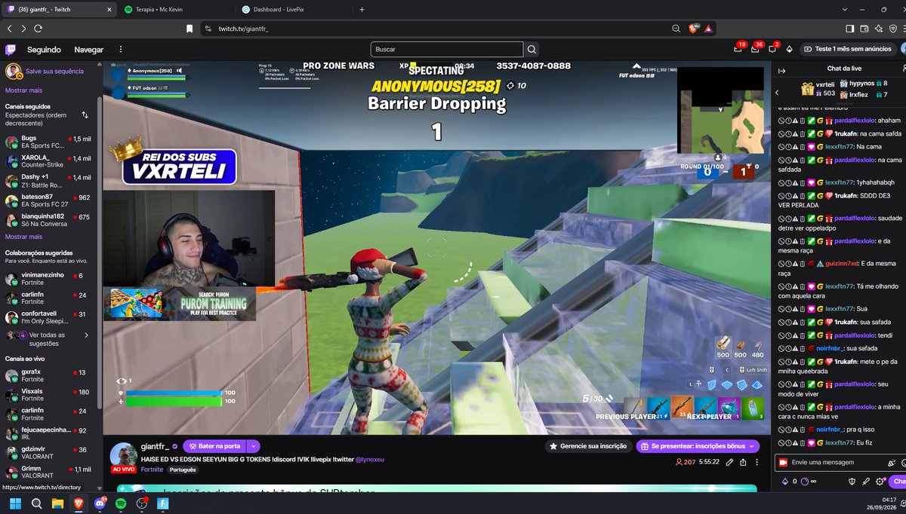Click Mostrar mais below bianquinha182
Screen dimensions: 906x514
(23, 237)
